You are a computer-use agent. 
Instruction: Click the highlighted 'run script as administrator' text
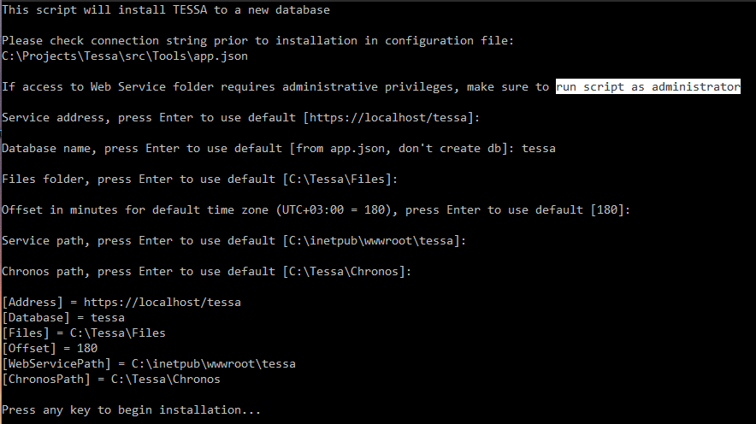tap(648, 86)
